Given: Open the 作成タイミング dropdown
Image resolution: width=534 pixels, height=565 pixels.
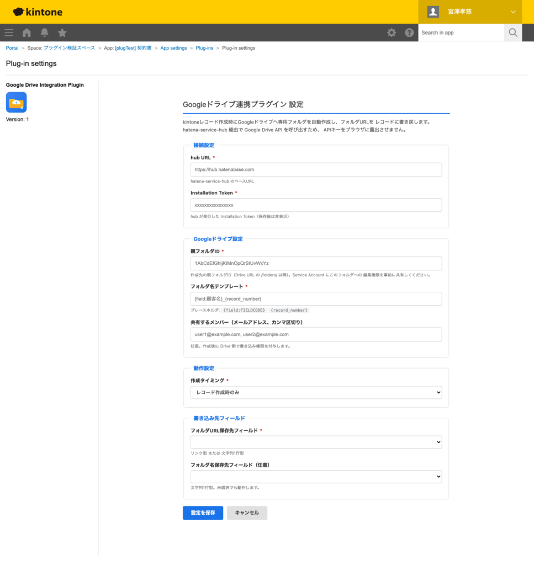Looking at the screenshot, I should 316,392.
